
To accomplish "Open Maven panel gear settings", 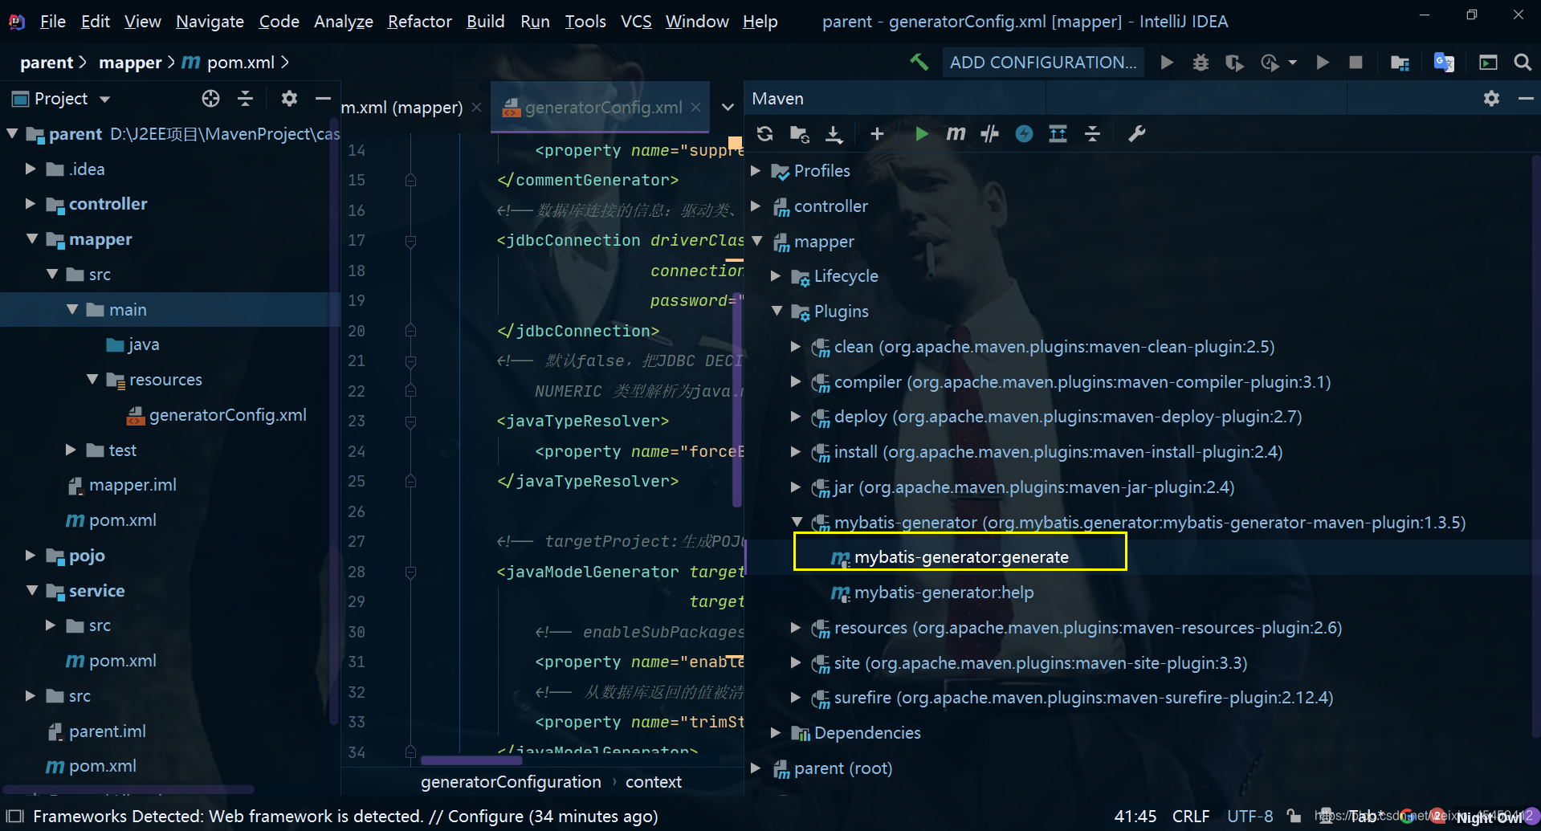I will [1491, 98].
